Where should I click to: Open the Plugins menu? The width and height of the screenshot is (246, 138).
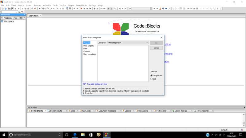(71, 5)
